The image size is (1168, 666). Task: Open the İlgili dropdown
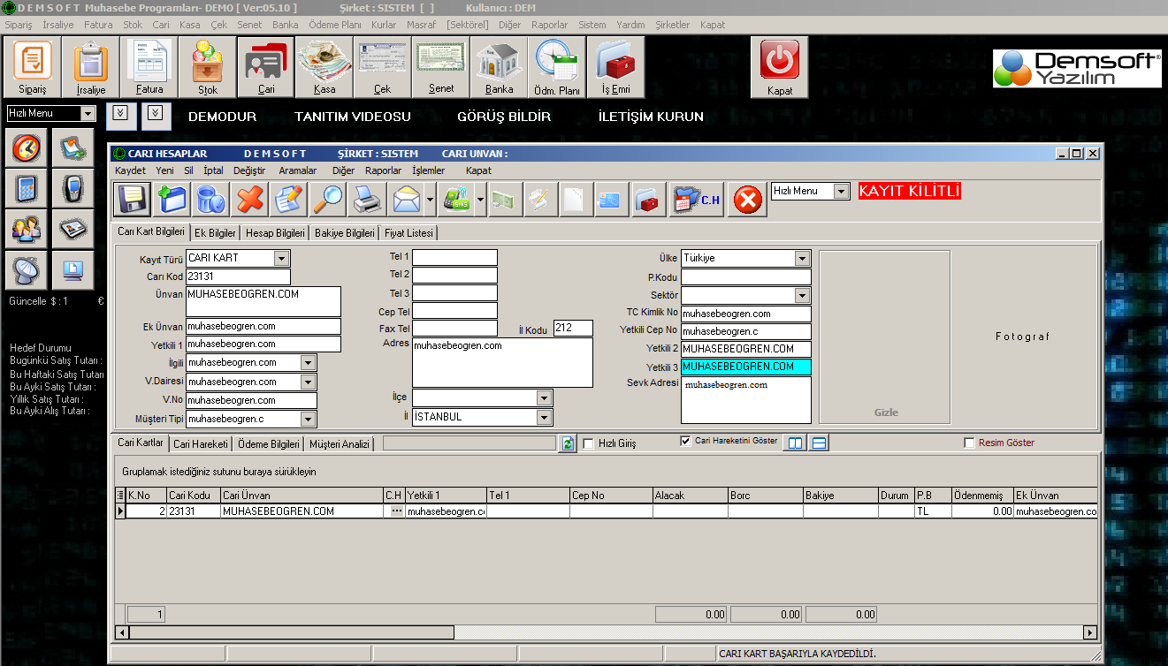click(308, 363)
